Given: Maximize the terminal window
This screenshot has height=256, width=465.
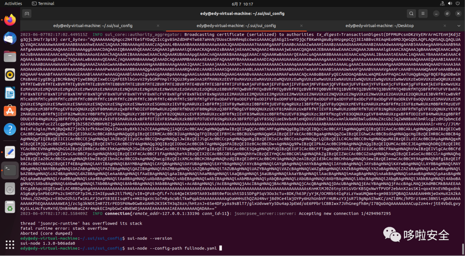Looking at the screenshot, I should tap(447, 13).
